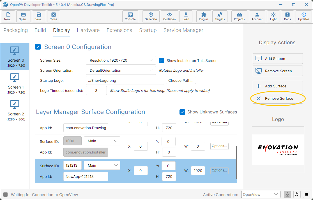The width and height of the screenshot is (313, 200).
Task: Click the Load toolbar icon
Action: point(186,16)
